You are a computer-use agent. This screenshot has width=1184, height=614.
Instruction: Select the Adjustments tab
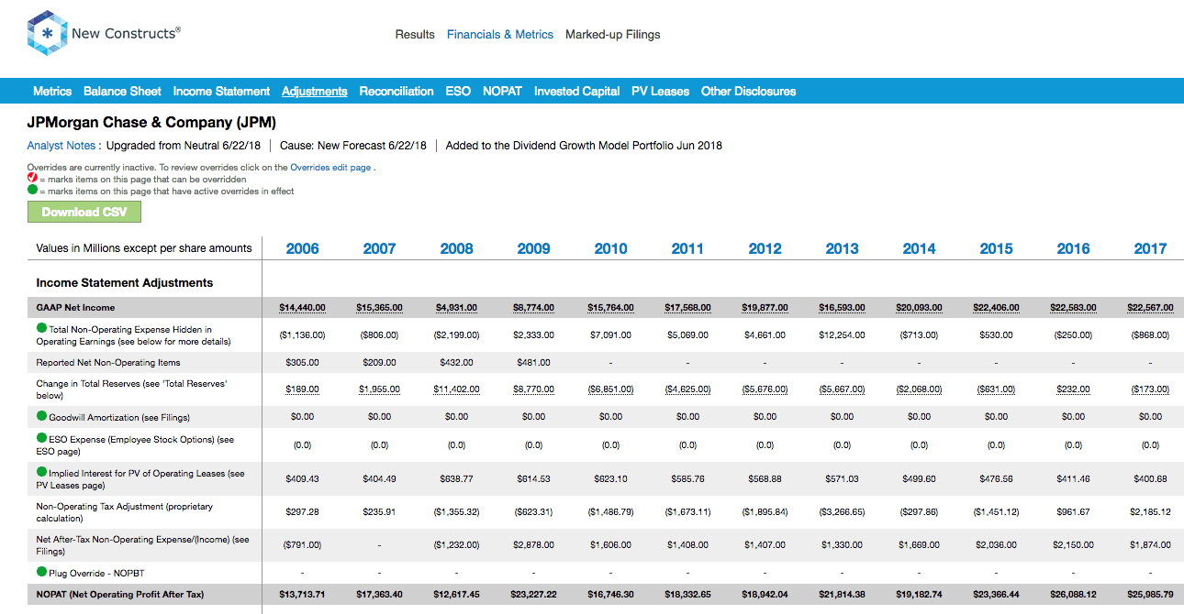(315, 91)
